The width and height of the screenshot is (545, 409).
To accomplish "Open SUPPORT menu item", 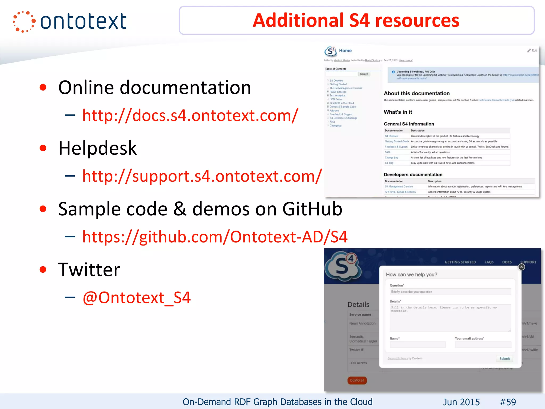I will tap(528, 262).
